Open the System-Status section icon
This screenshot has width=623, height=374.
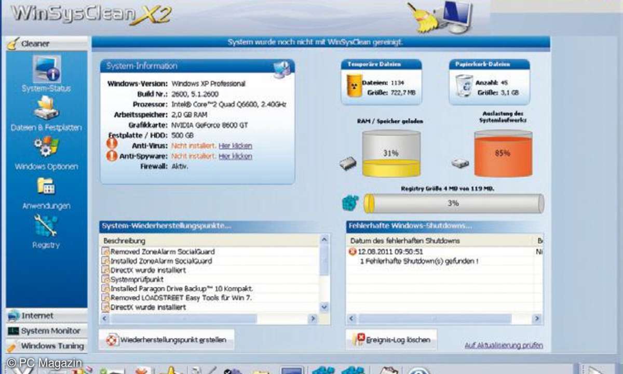pos(47,69)
